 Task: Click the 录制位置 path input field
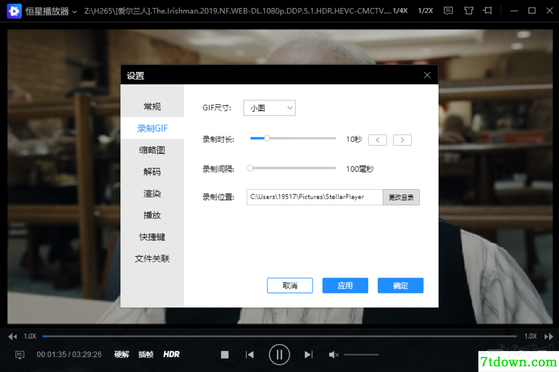pyautogui.click(x=315, y=197)
